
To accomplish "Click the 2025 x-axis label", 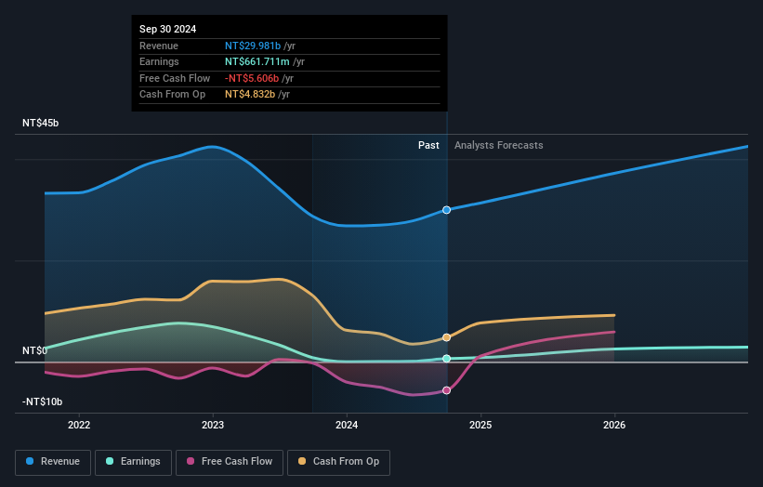I will [480, 425].
